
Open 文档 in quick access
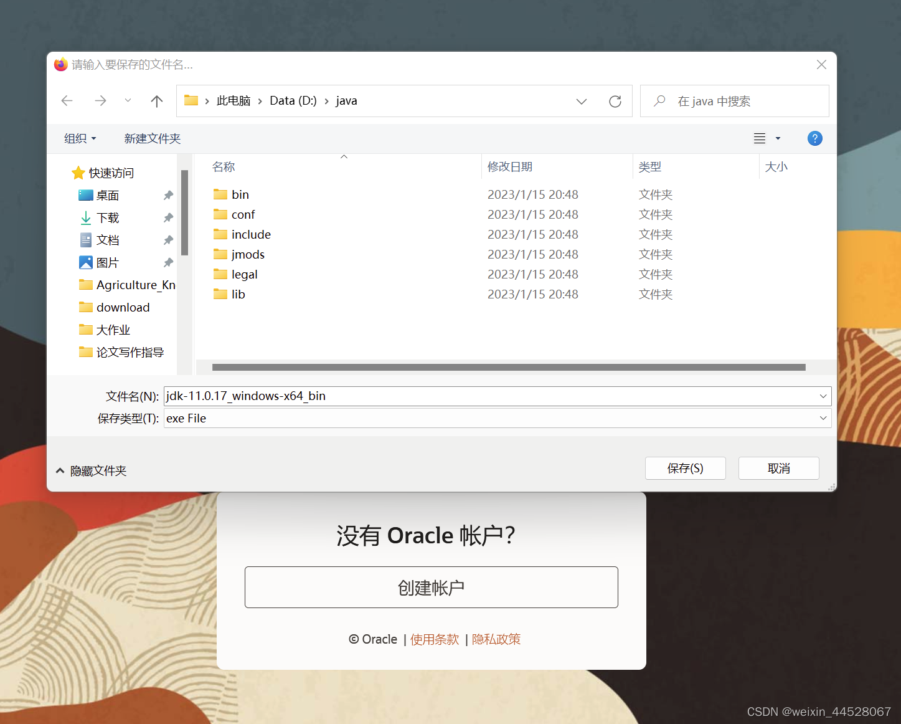click(108, 240)
